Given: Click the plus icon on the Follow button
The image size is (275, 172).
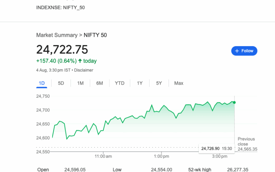Looking at the screenshot, I should [x=237, y=51].
